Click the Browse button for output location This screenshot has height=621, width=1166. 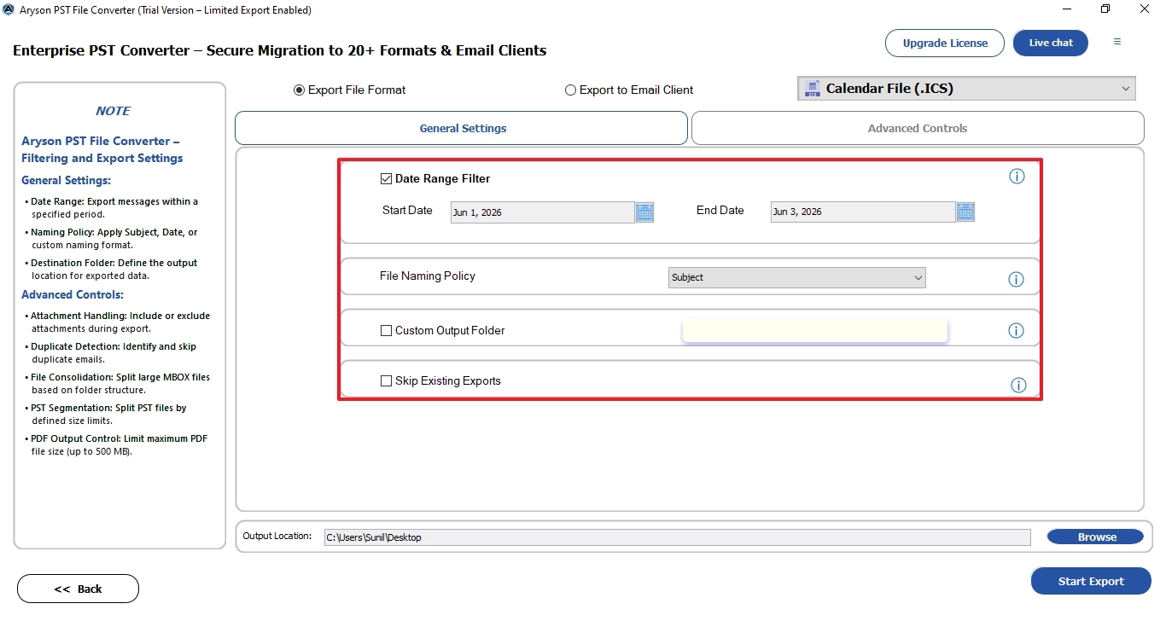point(1095,537)
